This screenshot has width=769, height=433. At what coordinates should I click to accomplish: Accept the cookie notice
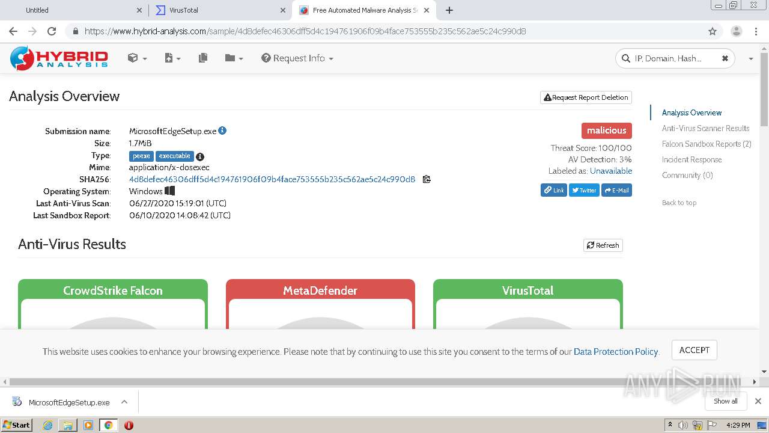click(x=695, y=350)
